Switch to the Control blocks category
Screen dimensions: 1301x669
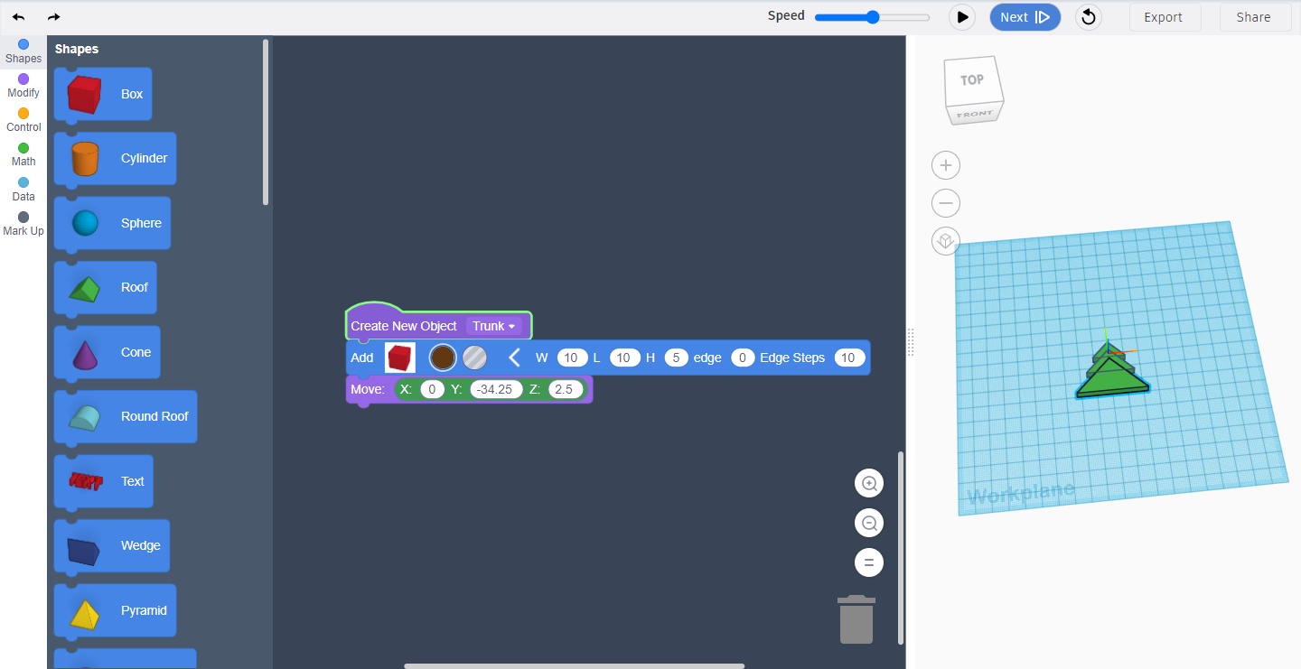(x=23, y=117)
